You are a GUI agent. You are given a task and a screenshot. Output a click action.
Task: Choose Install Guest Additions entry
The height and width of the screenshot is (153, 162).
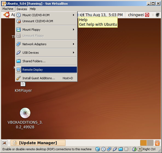tap(47, 78)
